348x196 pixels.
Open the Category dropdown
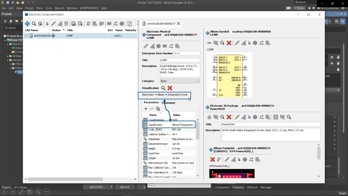(x=180, y=81)
